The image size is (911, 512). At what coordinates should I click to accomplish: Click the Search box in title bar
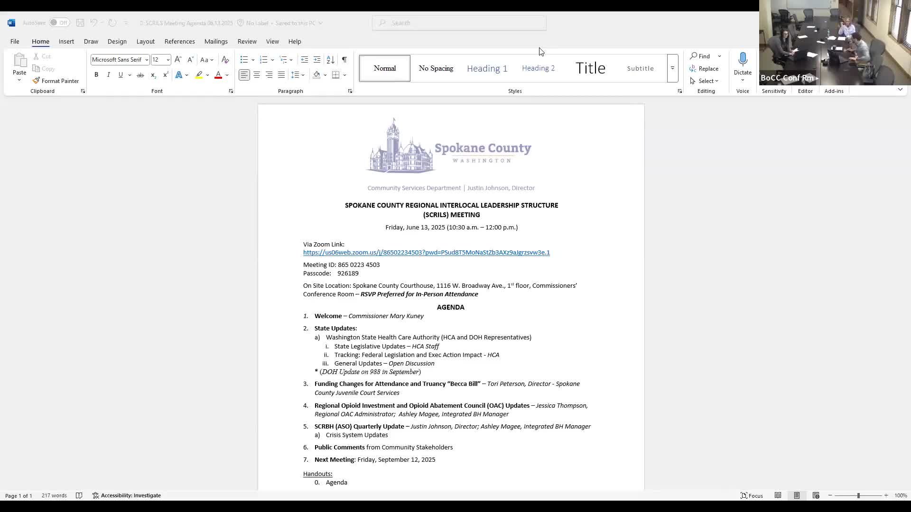459,23
